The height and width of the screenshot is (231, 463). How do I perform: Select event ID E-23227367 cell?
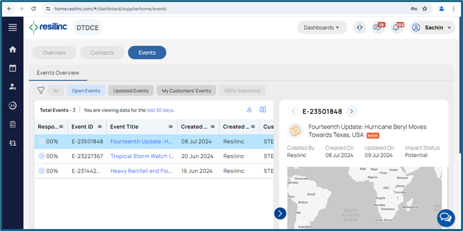[87, 156]
